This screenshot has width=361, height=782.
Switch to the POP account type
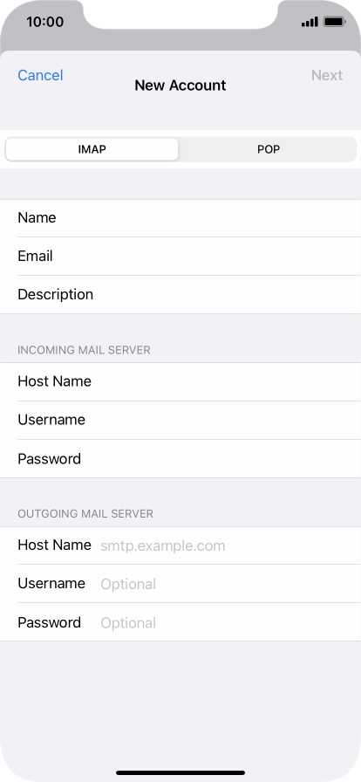pyautogui.click(x=269, y=149)
